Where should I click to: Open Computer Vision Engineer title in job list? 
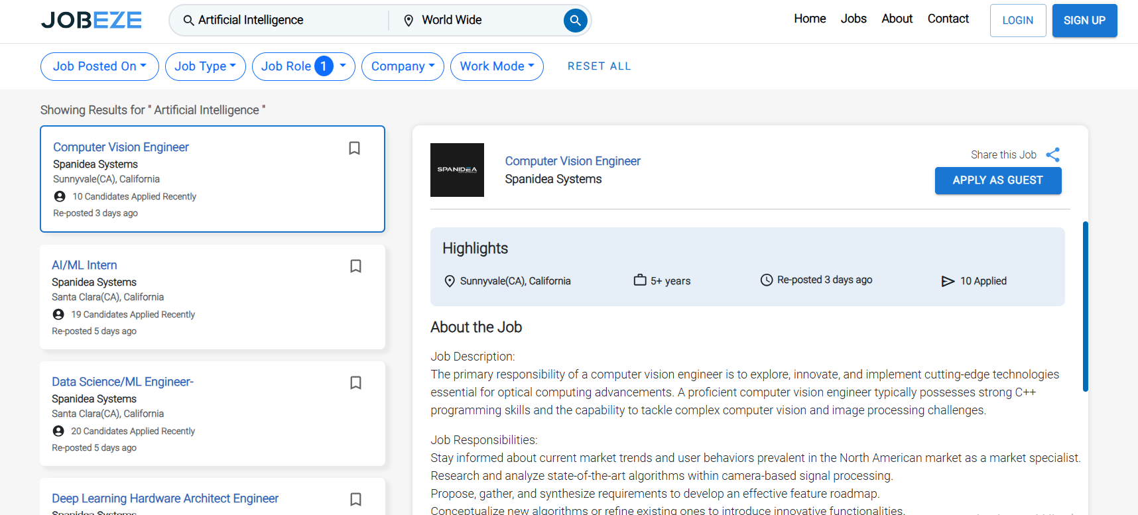click(x=121, y=147)
